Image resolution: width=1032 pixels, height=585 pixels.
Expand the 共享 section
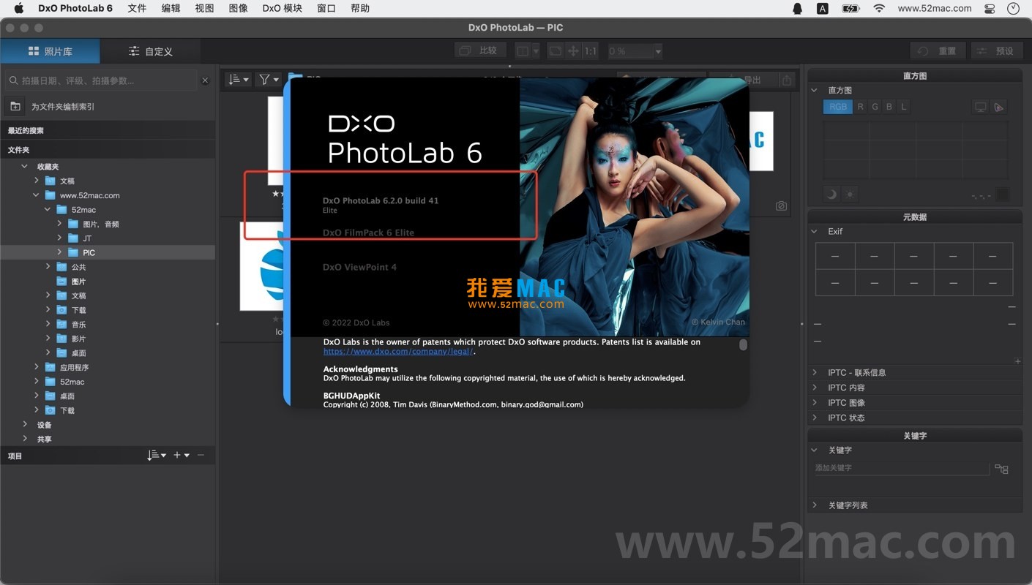click(x=24, y=439)
